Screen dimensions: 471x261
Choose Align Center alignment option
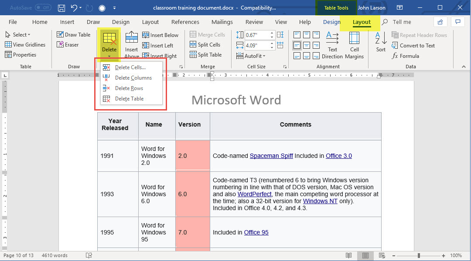pos(307,45)
